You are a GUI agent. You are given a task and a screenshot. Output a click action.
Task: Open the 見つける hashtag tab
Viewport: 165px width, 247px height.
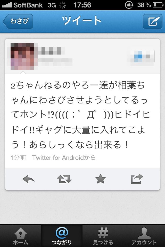pos(103,236)
